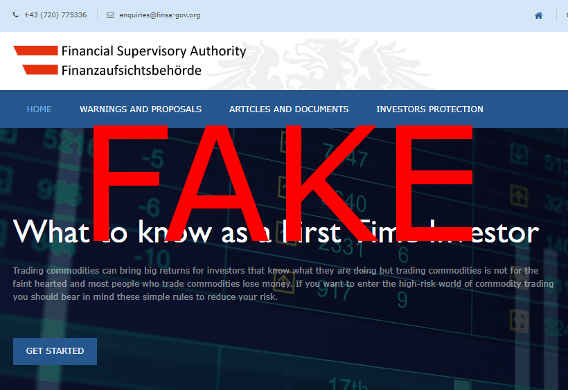This screenshot has width=568, height=390.
Task: Click the large red FAKE overlay text
Action: (283, 183)
